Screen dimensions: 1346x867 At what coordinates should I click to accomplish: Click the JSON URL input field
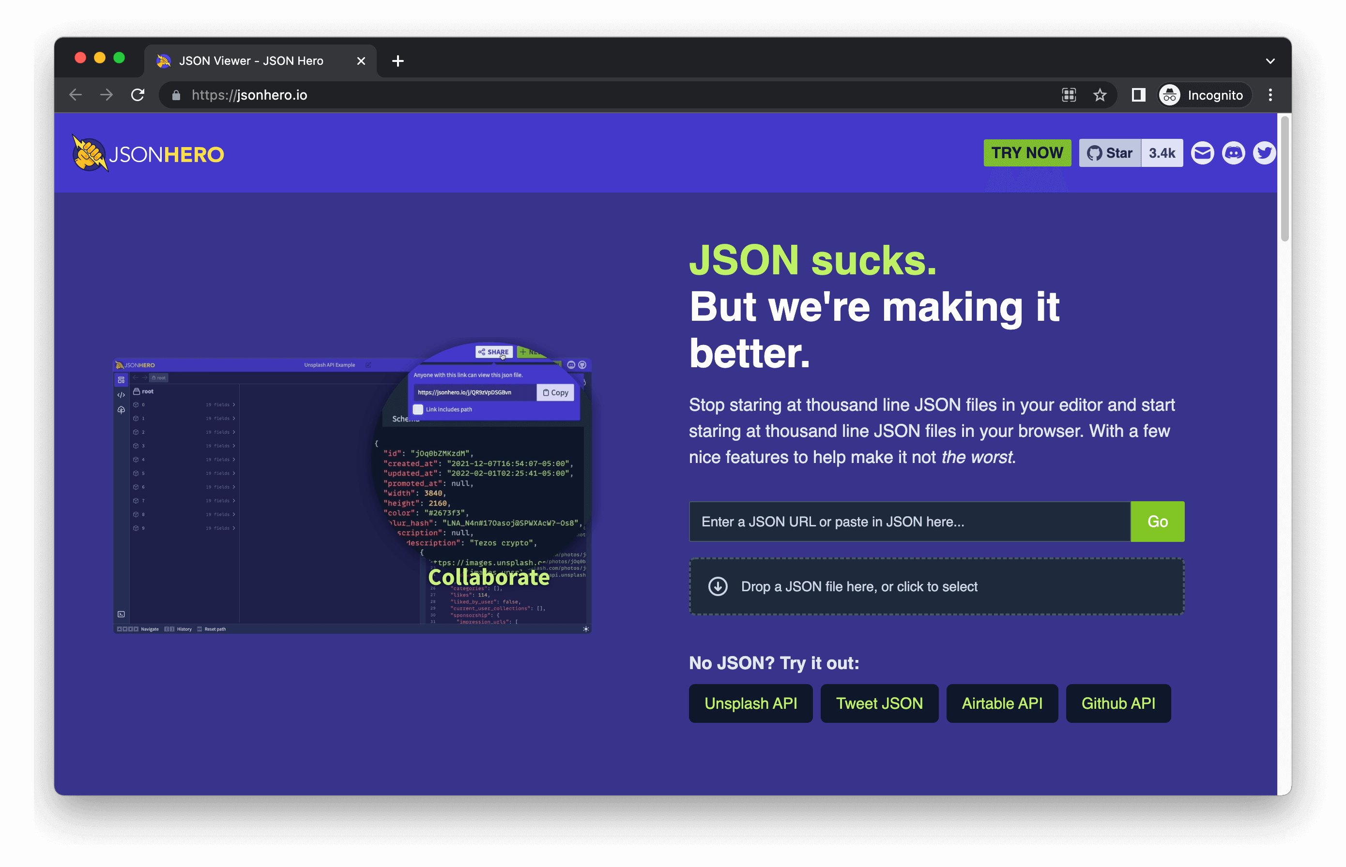tap(909, 522)
